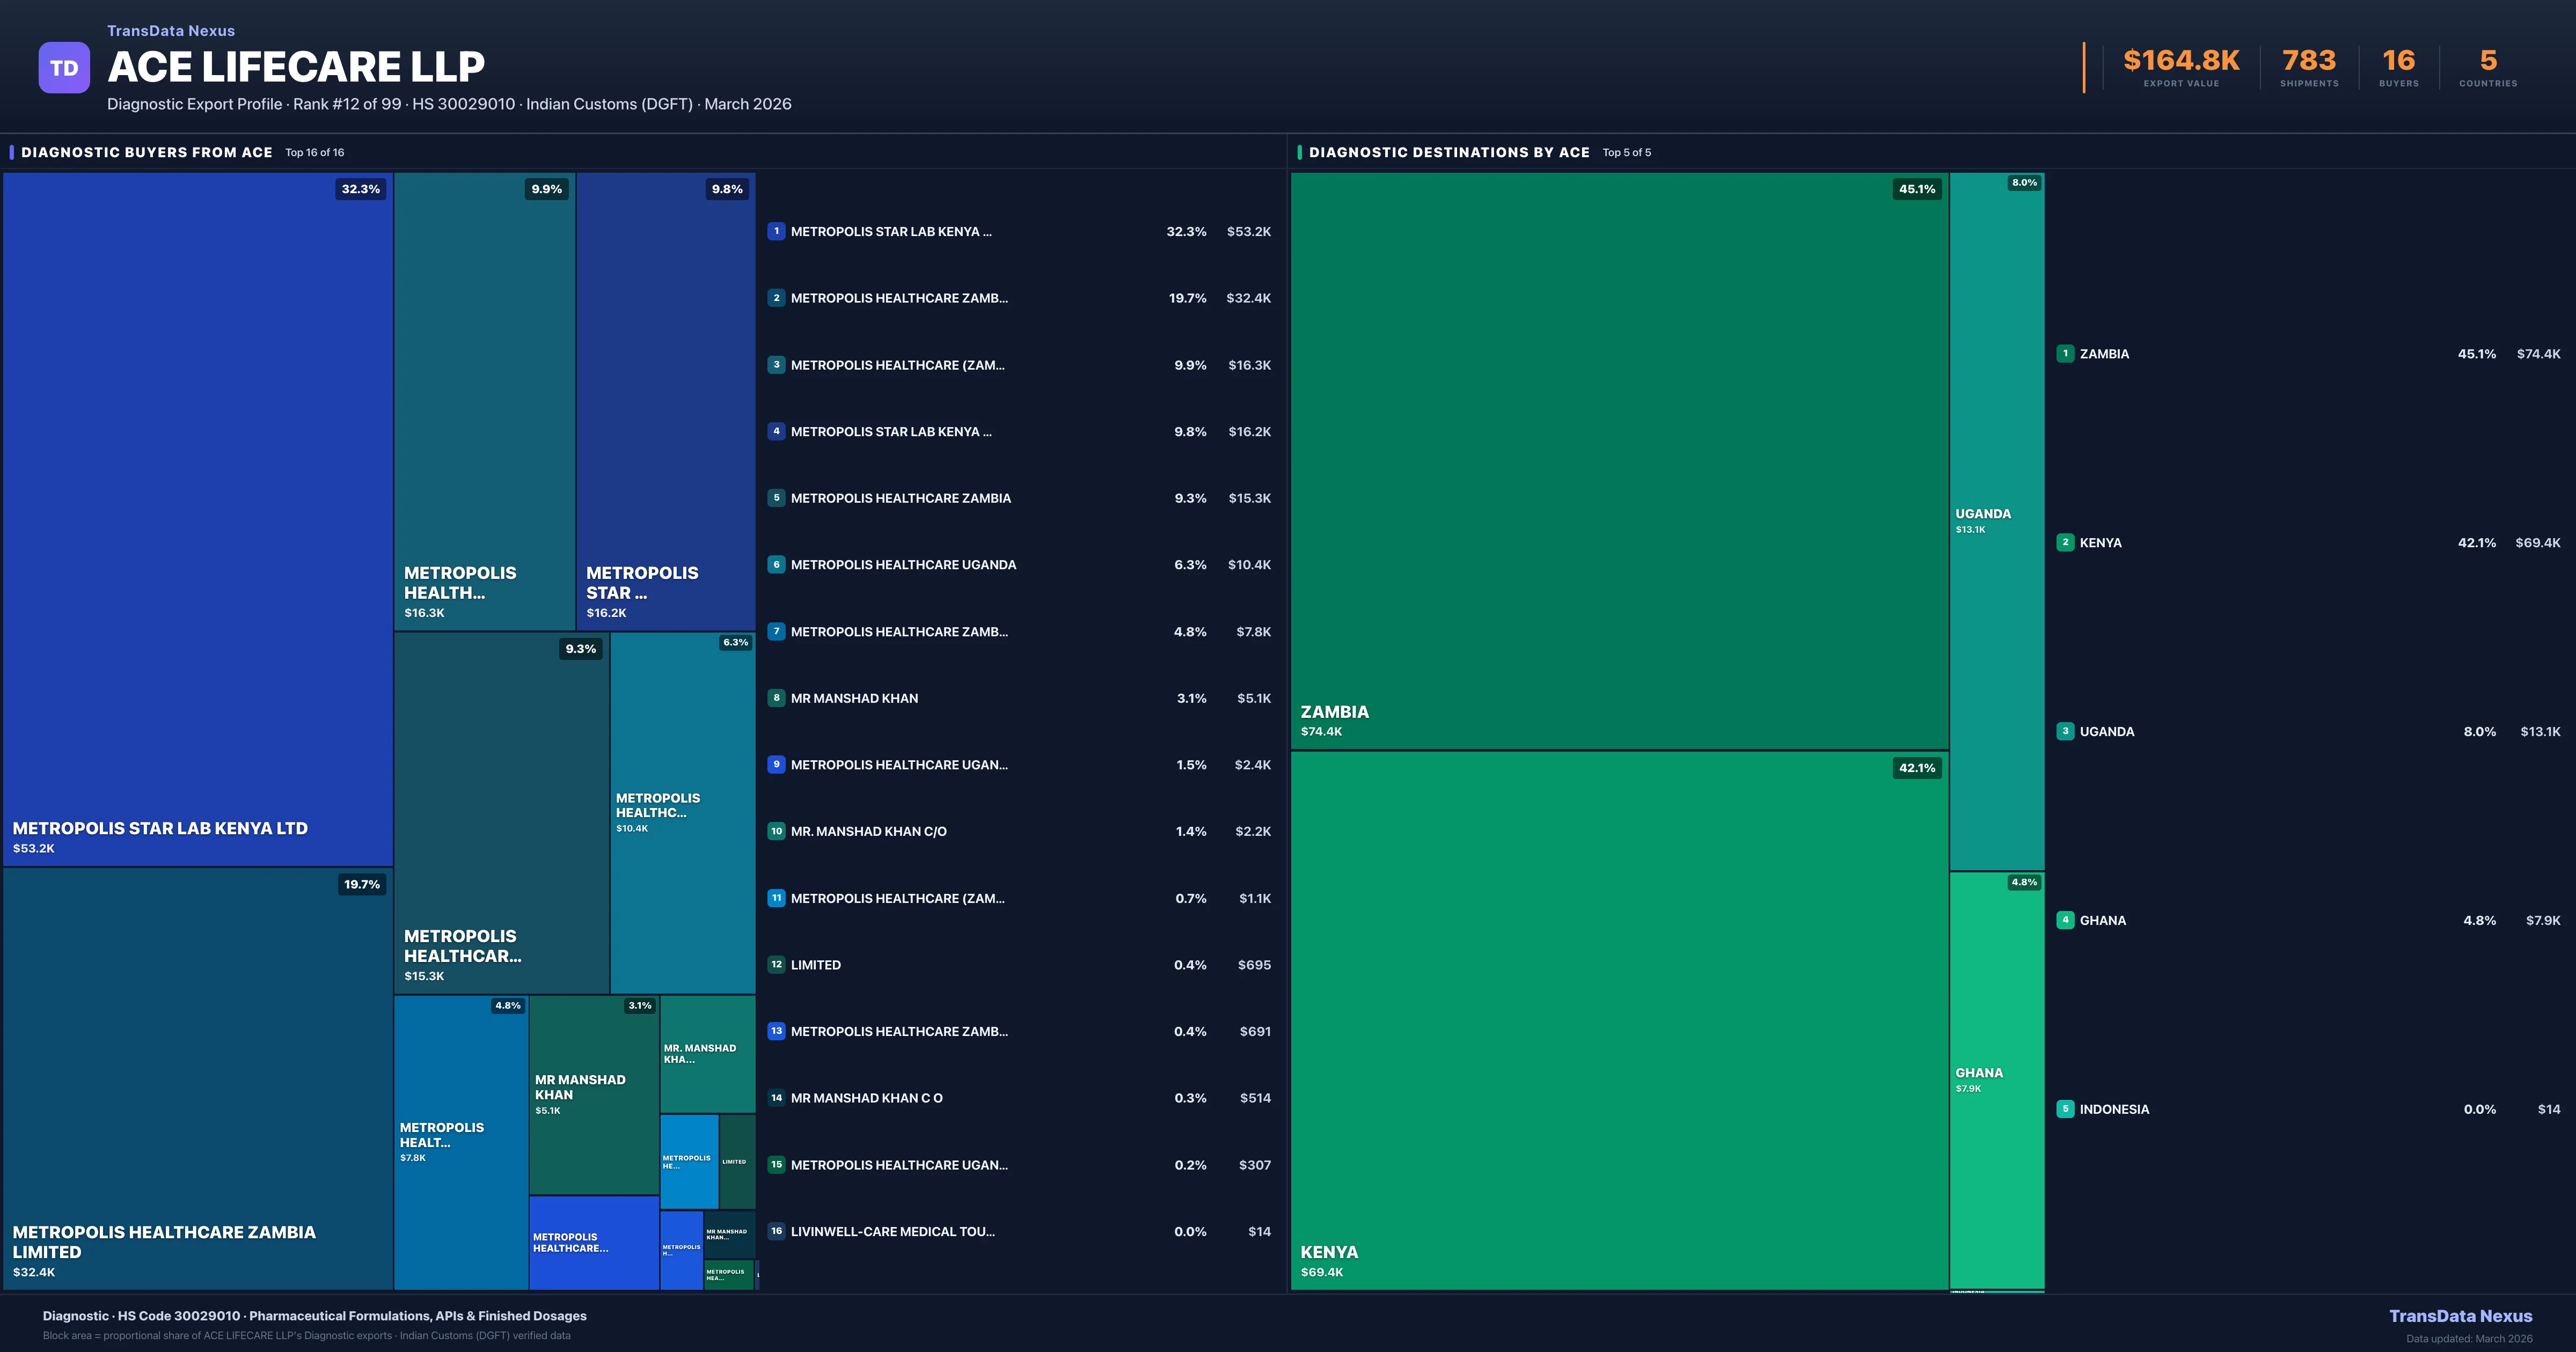This screenshot has width=2576, height=1352.
Task: Click rank badge 16 beside Livinwell-Care Medical
Action: coord(776,1231)
